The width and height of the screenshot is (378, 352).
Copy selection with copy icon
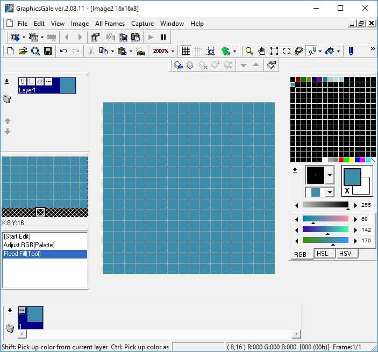(104, 51)
